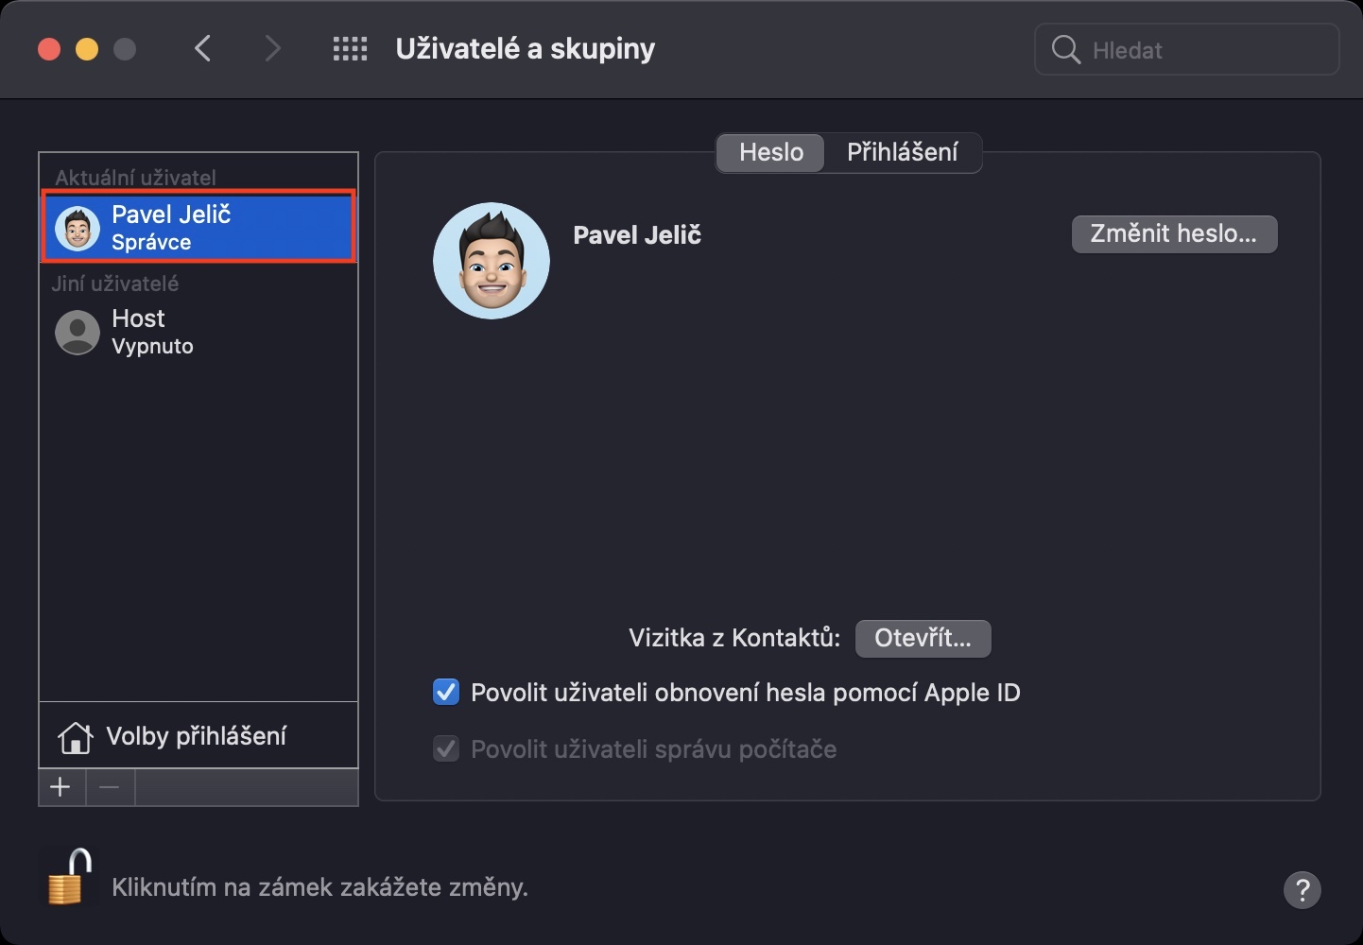Click the padlock icon to lock changes
Image resolution: width=1363 pixels, height=945 pixels.
[x=68, y=879]
